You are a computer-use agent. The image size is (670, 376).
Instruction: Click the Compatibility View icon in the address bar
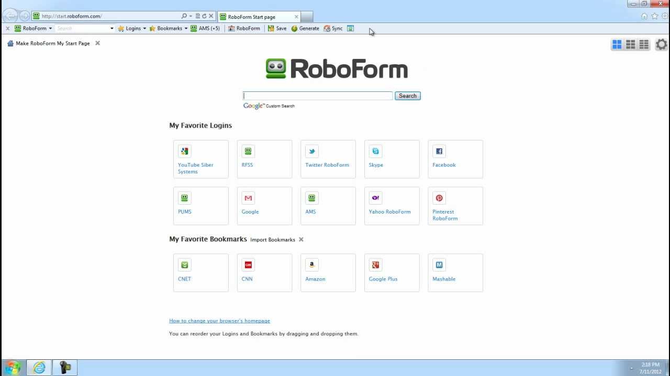pyautogui.click(x=198, y=16)
